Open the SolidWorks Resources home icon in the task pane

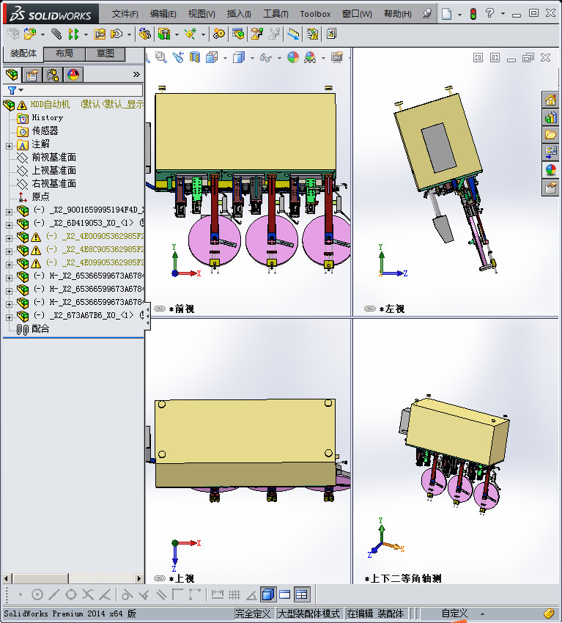click(x=550, y=100)
